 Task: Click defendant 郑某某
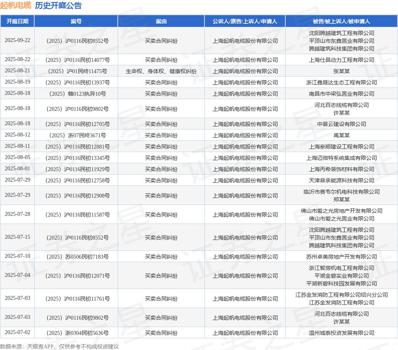[x=341, y=200]
